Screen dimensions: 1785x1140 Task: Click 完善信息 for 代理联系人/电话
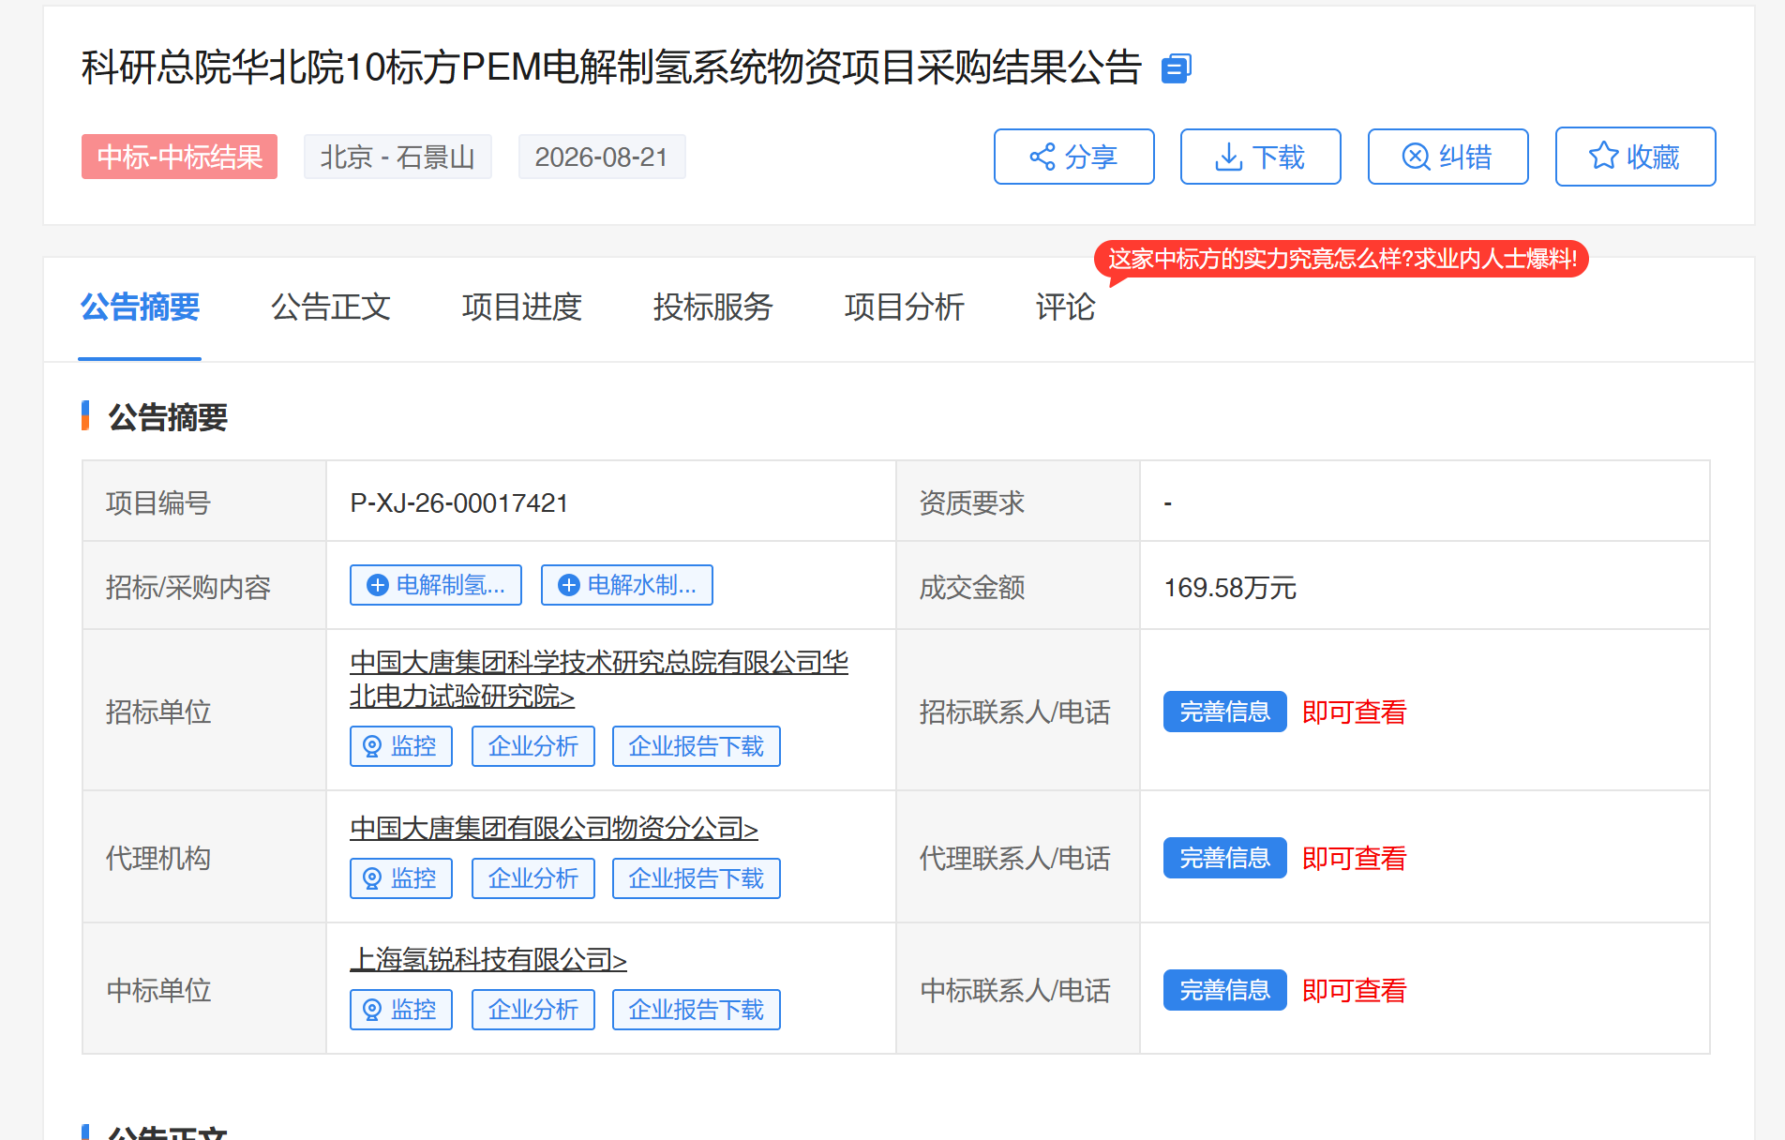click(1225, 858)
